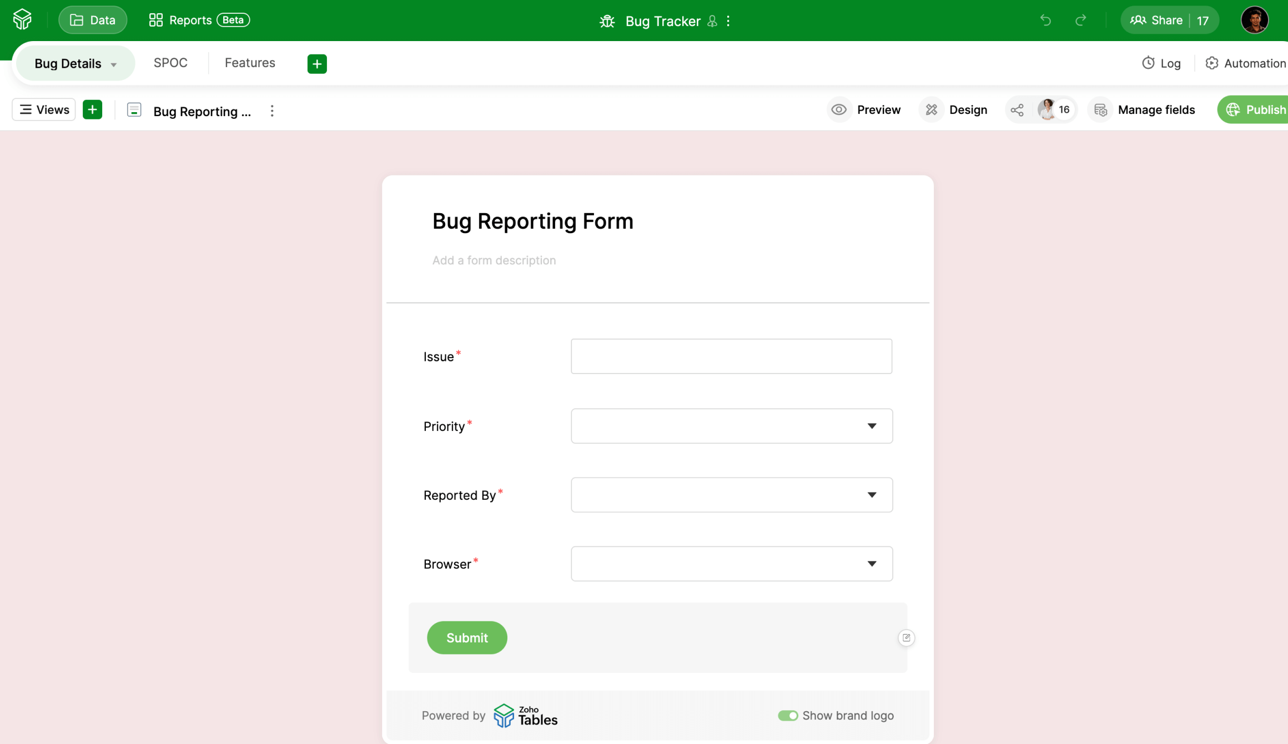Switch to the SPOC tab
Viewport: 1288px width, 744px height.
(x=170, y=63)
